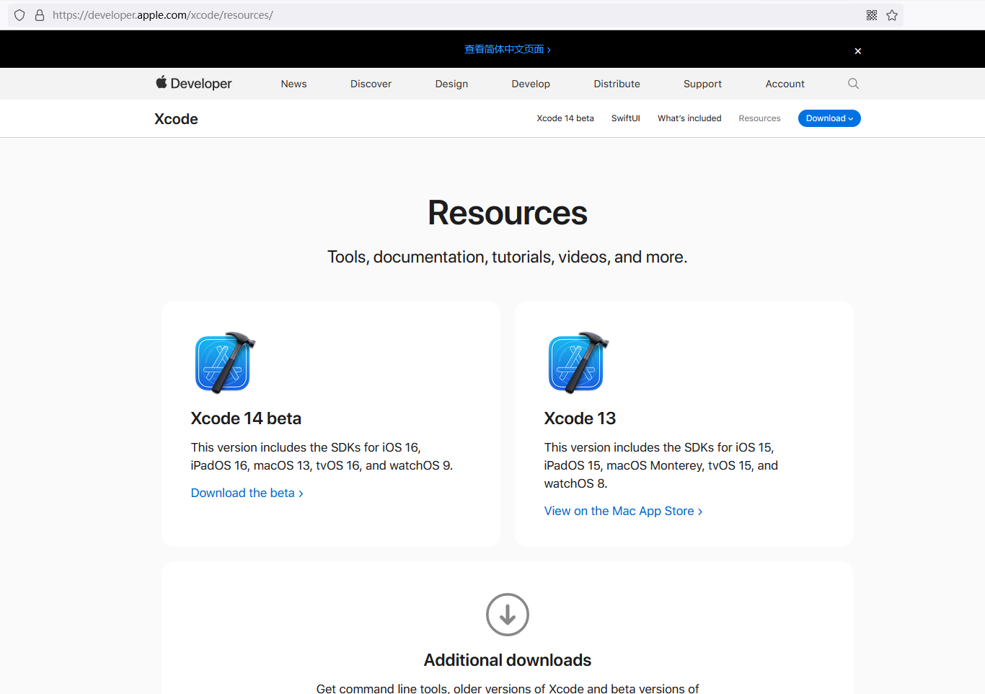
Task: Open the Develop menu item
Action: (531, 84)
